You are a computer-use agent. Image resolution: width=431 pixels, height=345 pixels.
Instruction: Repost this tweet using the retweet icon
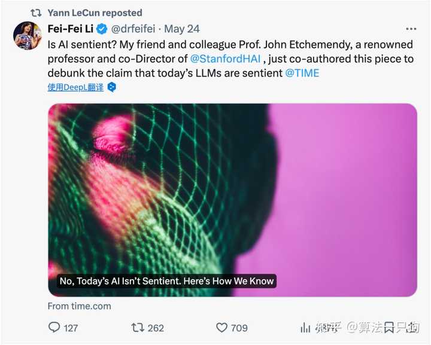tap(138, 327)
